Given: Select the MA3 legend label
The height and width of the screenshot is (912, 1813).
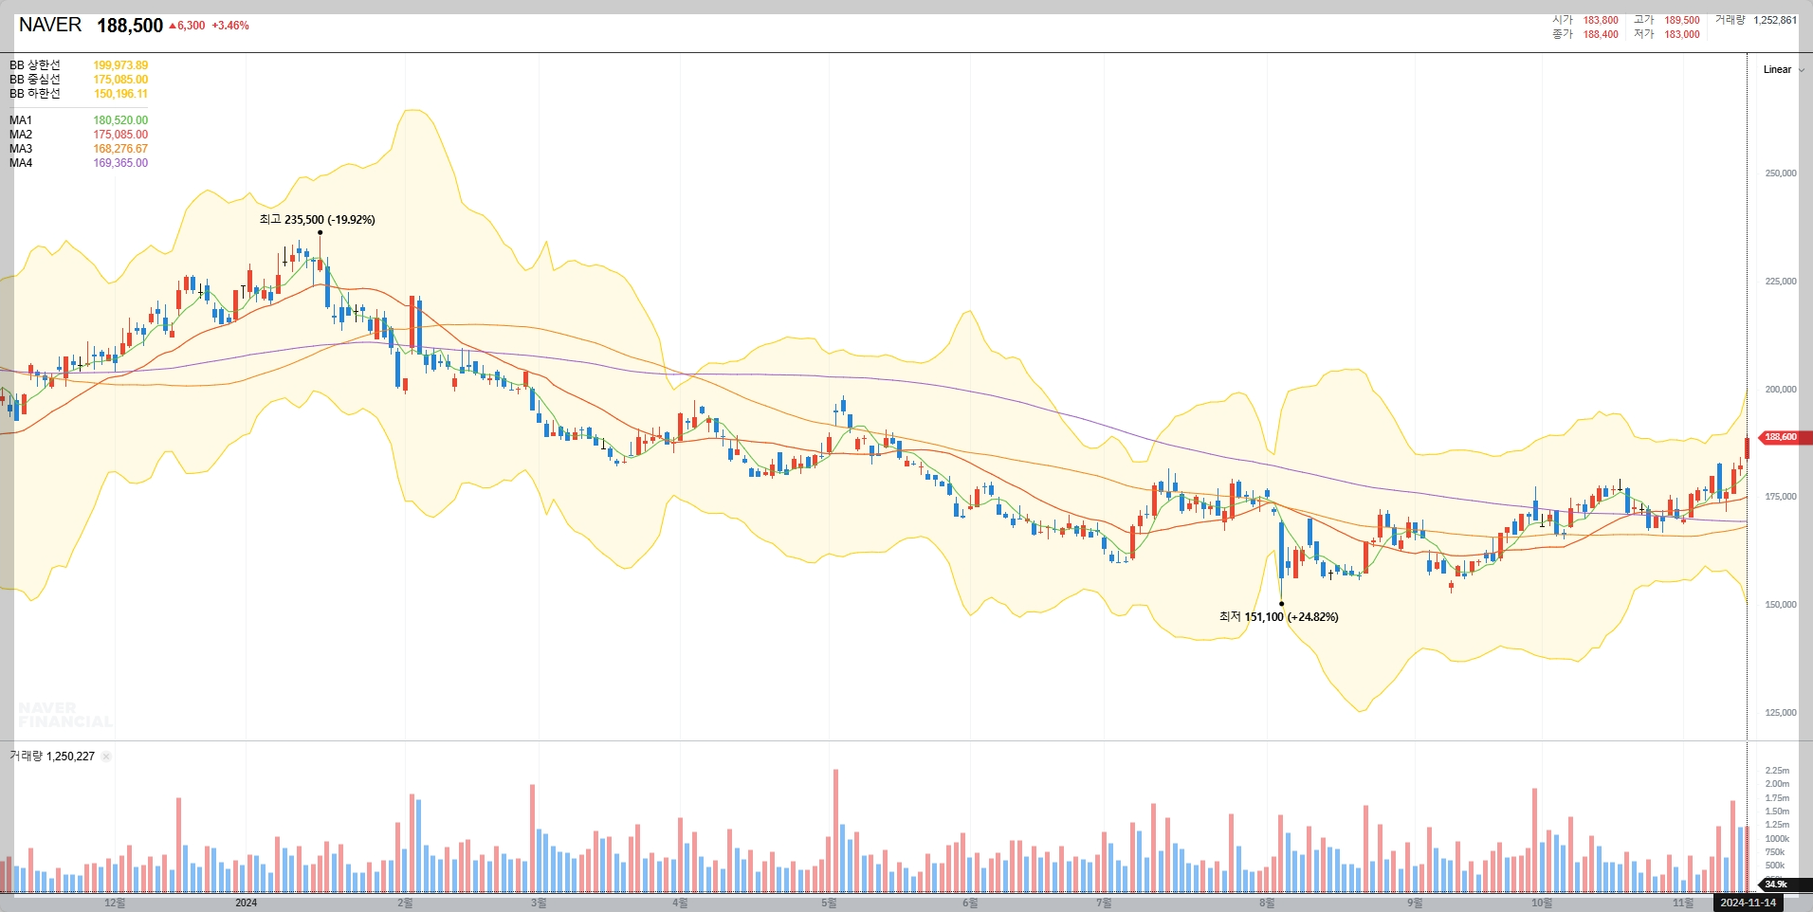Looking at the screenshot, I should (x=21, y=149).
